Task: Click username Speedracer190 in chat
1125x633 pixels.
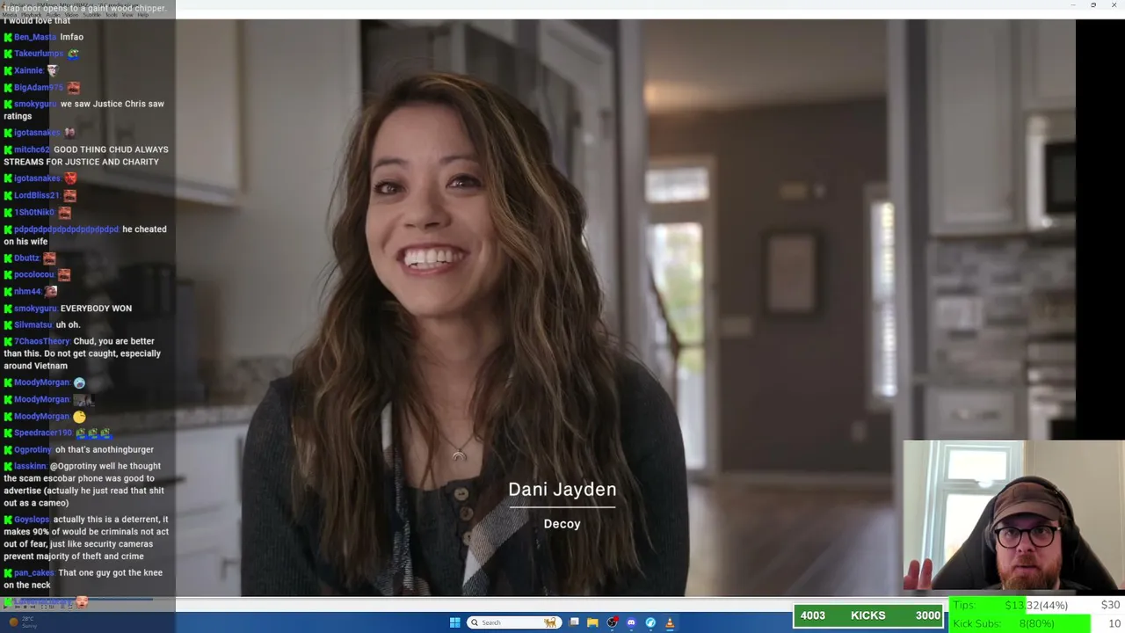Action: tap(43, 433)
